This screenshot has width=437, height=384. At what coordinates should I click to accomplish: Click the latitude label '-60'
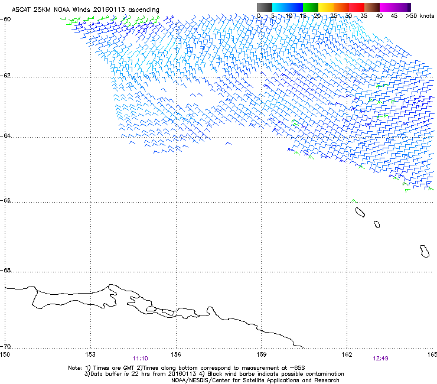pos(5,19)
